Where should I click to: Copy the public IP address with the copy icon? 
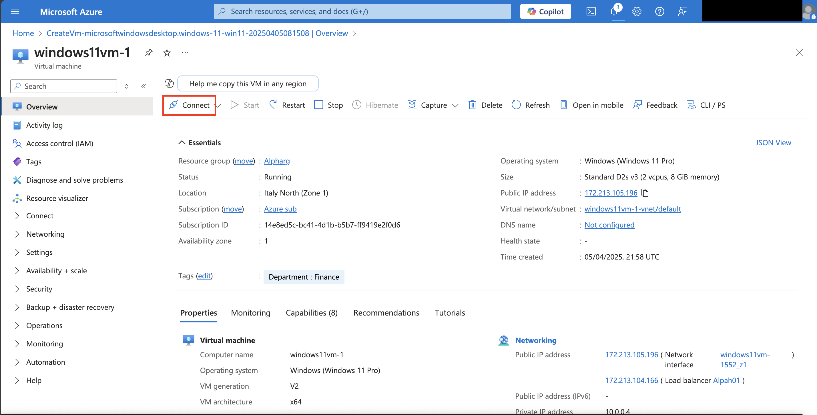[645, 193]
